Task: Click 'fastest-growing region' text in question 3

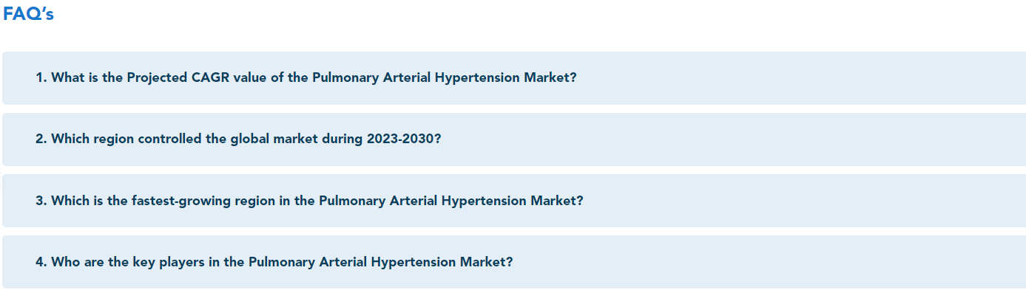Action: tap(203, 201)
